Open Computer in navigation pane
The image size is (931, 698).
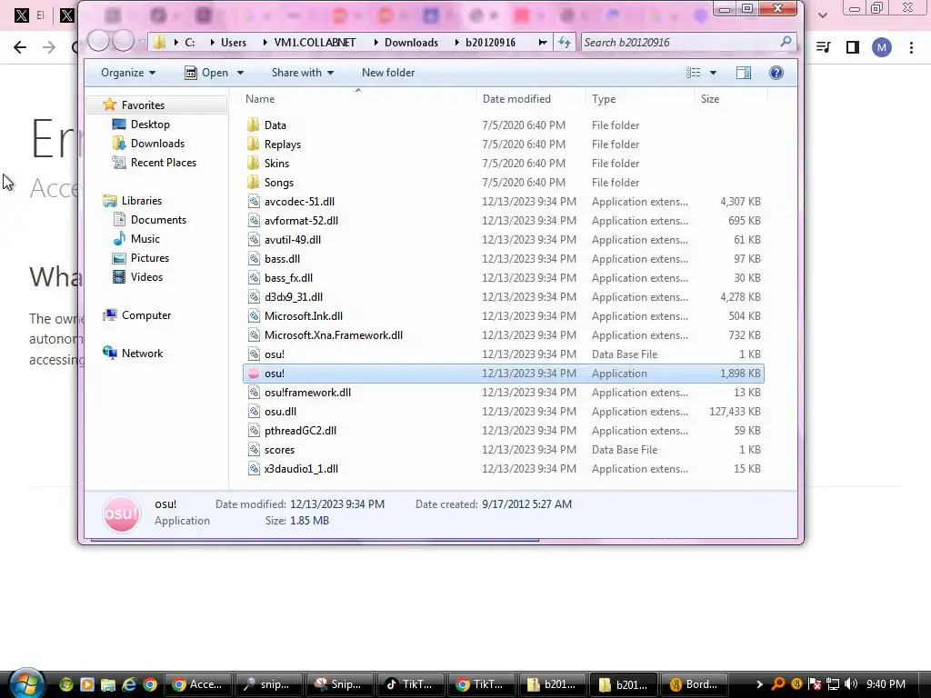coord(146,315)
